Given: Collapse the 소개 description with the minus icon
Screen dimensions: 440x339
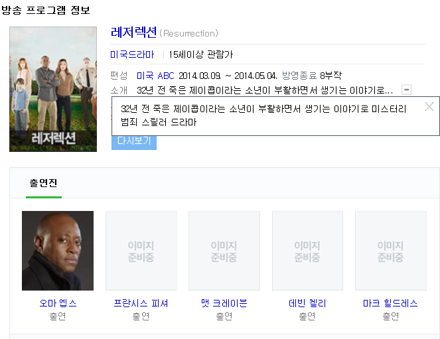Looking at the screenshot, I should click(407, 90).
